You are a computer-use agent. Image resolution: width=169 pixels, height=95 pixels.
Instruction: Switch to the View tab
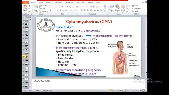coord(98,2)
